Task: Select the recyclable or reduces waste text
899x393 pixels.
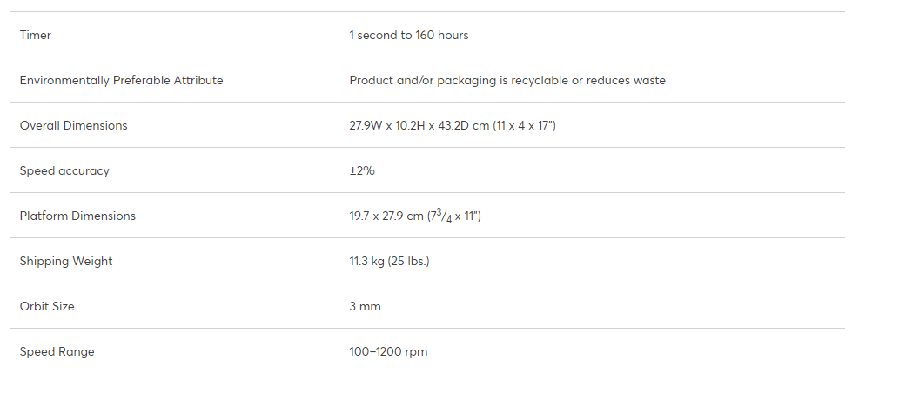Action: pyautogui.click(x=588, y=80)
